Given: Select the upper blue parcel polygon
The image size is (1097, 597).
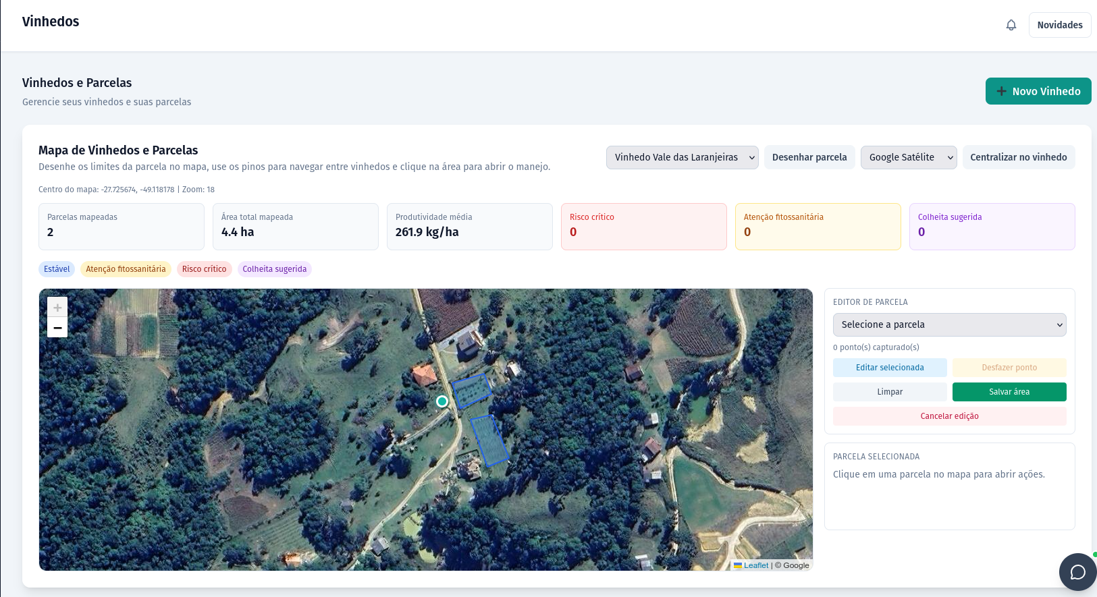Looking at the screenshot, I should (471, 391).
